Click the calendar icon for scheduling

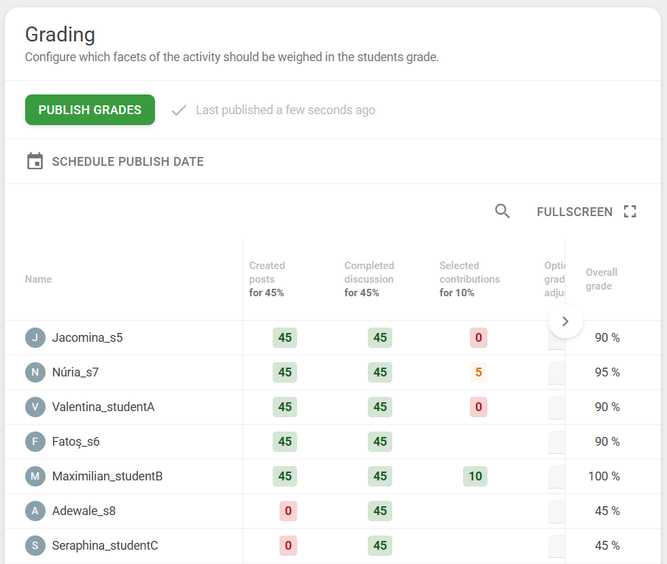35,162
